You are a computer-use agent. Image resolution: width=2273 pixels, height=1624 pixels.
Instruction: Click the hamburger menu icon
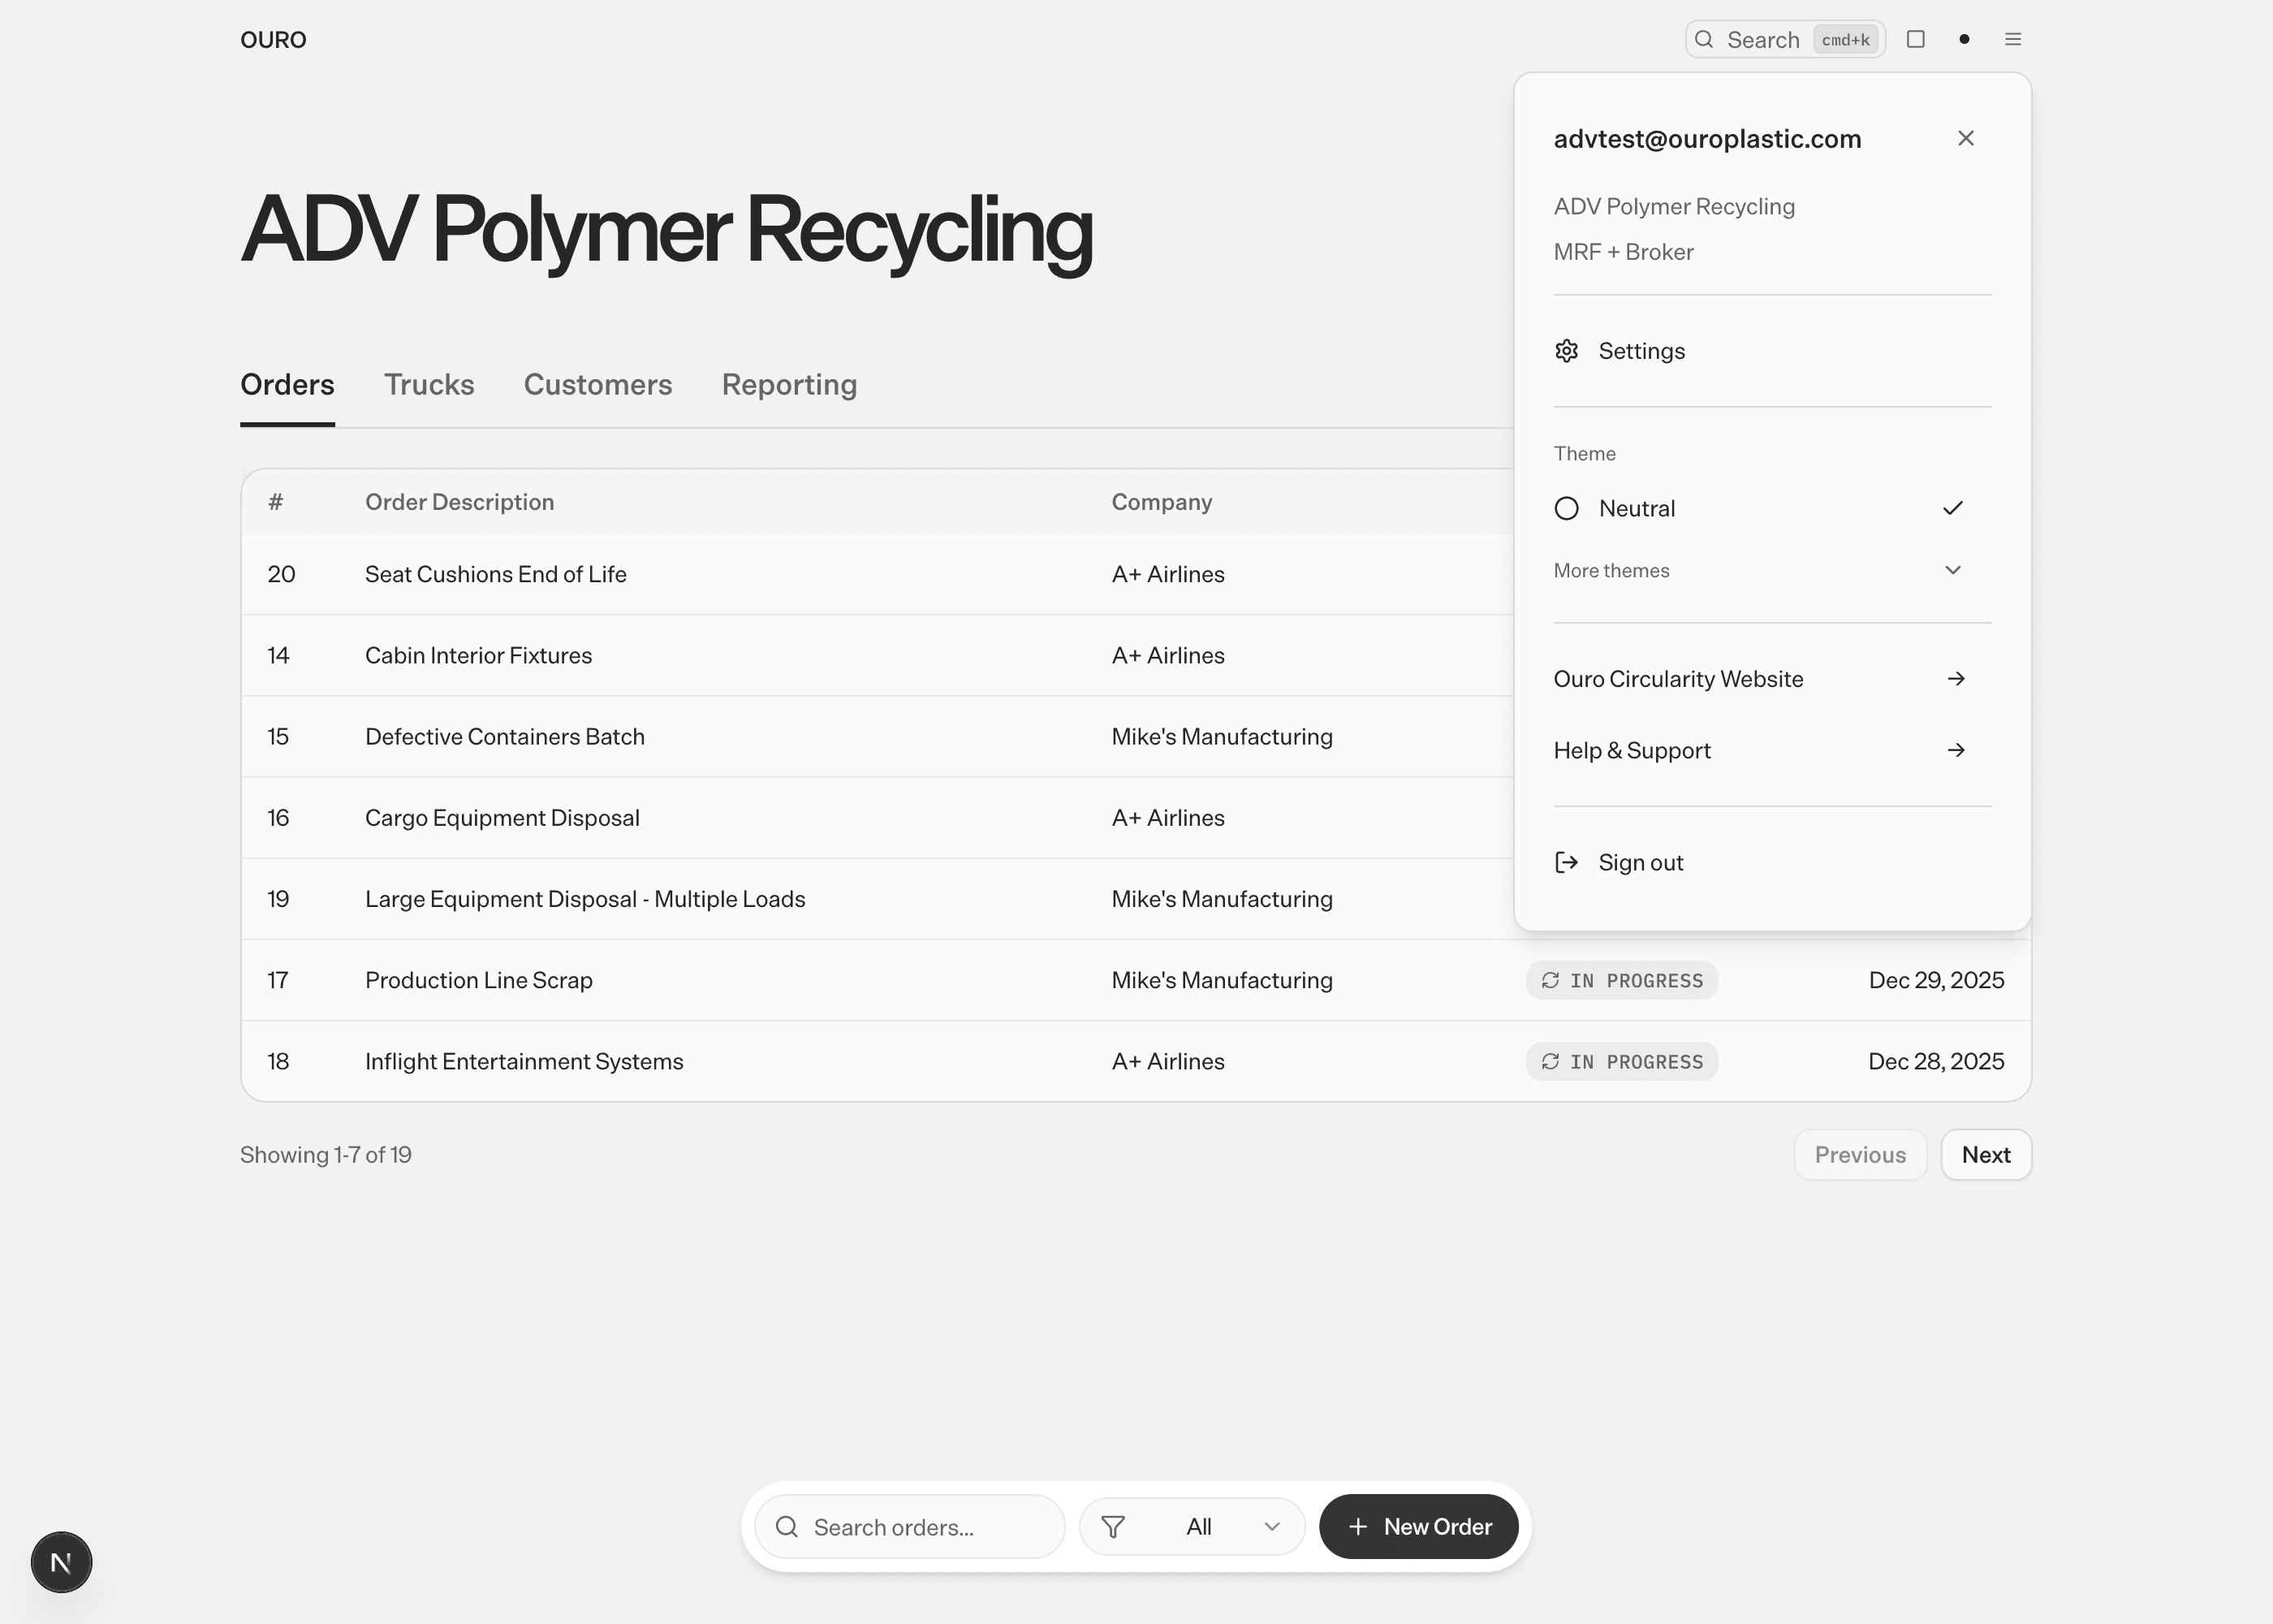[2013, 39]
